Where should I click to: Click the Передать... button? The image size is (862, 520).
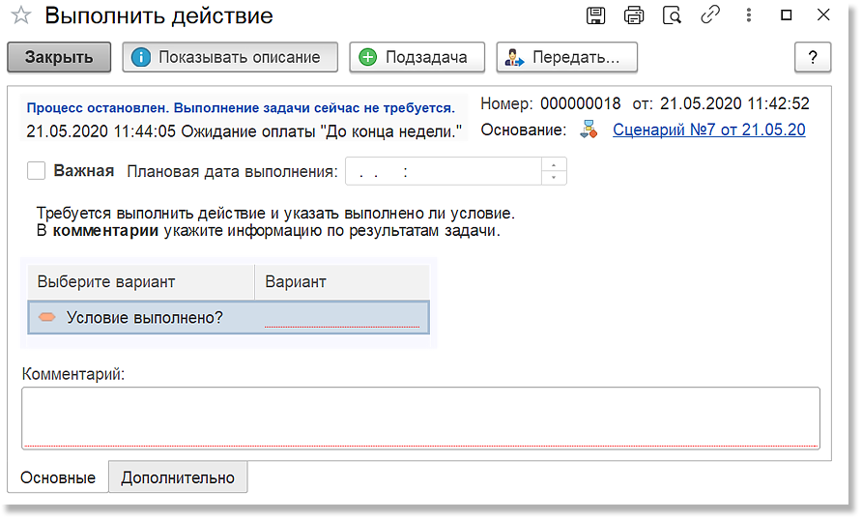click(567, 57)
